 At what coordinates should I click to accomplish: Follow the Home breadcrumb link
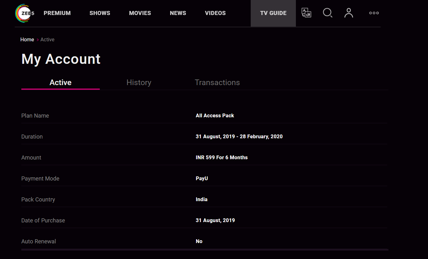(27, 40)
